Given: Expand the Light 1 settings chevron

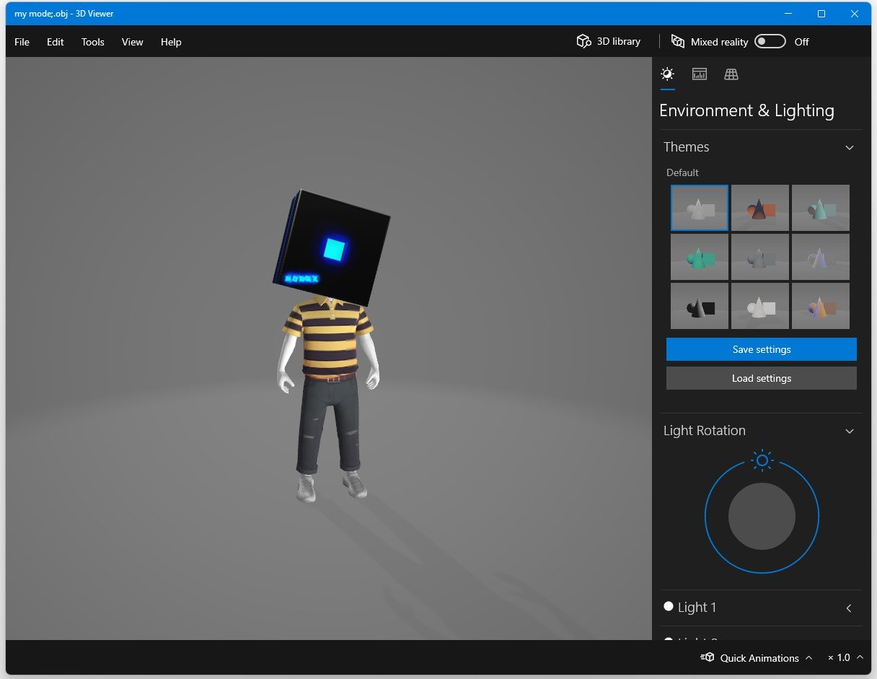Looking at the screenshot, I should click(849, 608).
